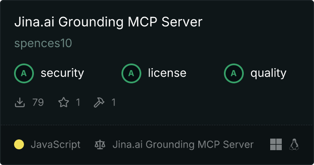Click the hammer tools icon
The width and height of the screenshot is (314, 165).
99,102
